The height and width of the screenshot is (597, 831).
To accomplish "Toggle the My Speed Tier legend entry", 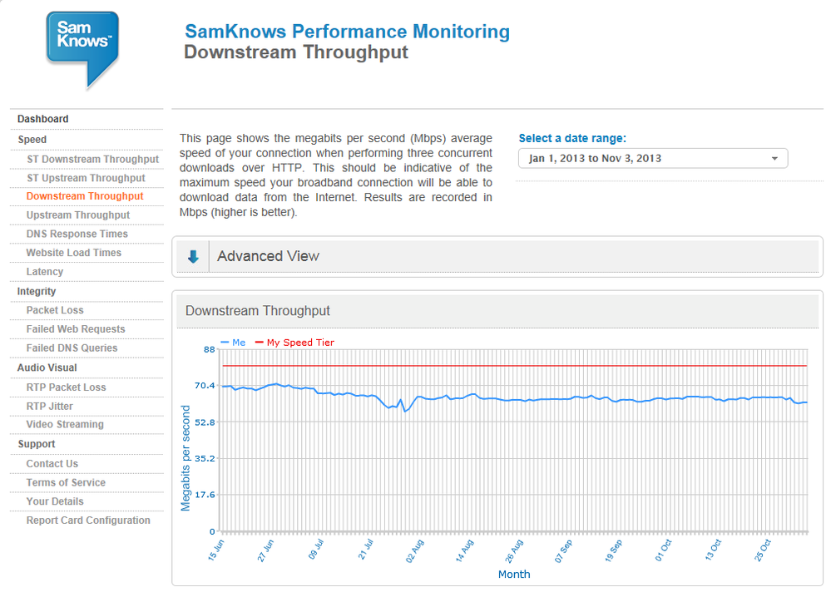I will click(294, 343).
